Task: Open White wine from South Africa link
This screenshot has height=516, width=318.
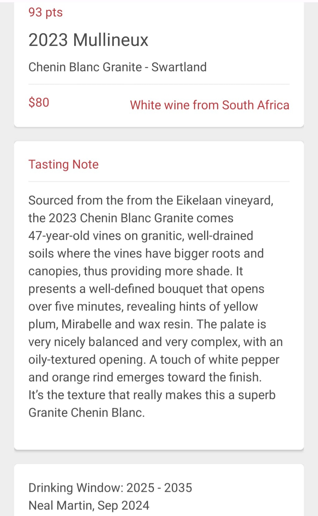Action: 210,105
